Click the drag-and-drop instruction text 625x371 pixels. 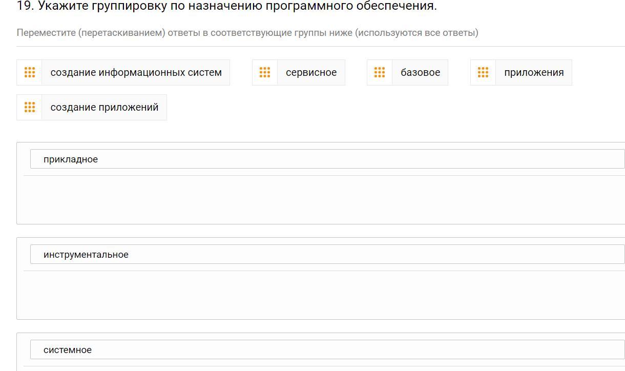click(x=247, y=33)
